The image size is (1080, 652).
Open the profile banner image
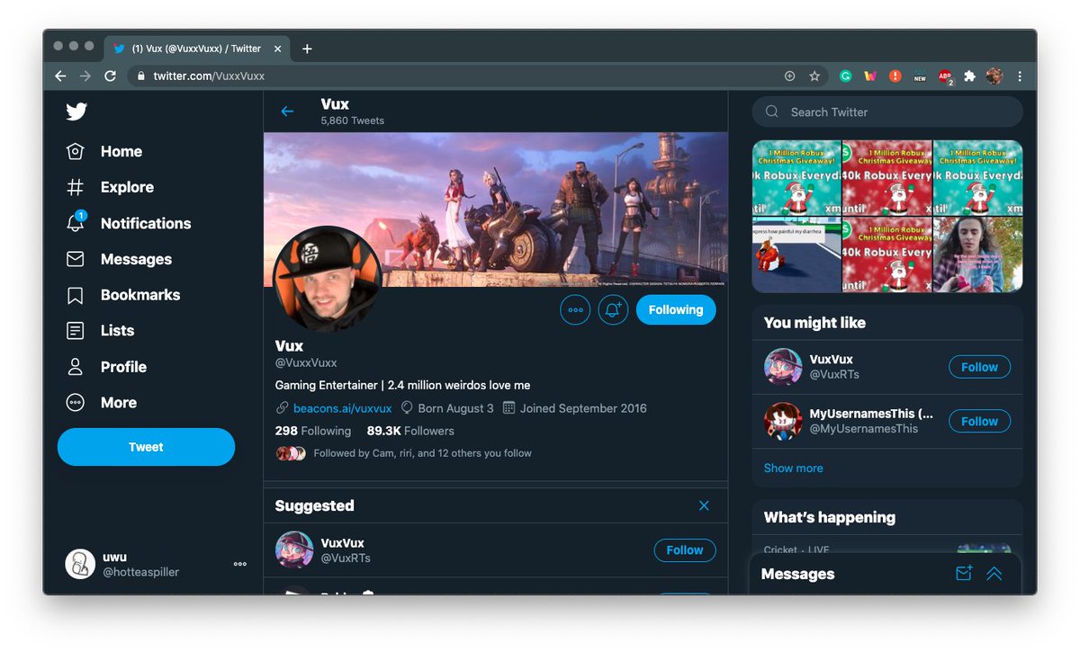496,210
